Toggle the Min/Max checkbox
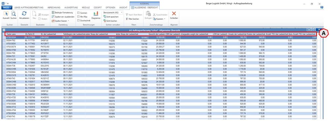Viewport: 330px width, 121px height. point(79,16)
